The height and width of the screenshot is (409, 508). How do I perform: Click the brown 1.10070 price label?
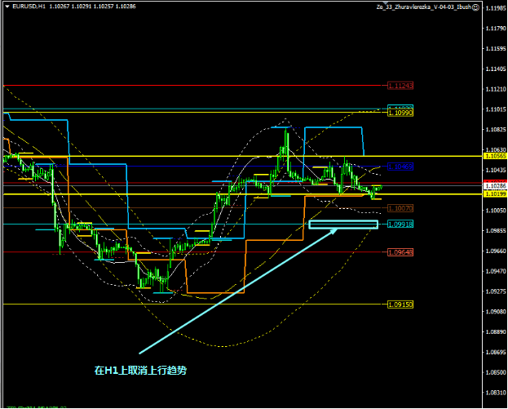[x=400, y=209]
